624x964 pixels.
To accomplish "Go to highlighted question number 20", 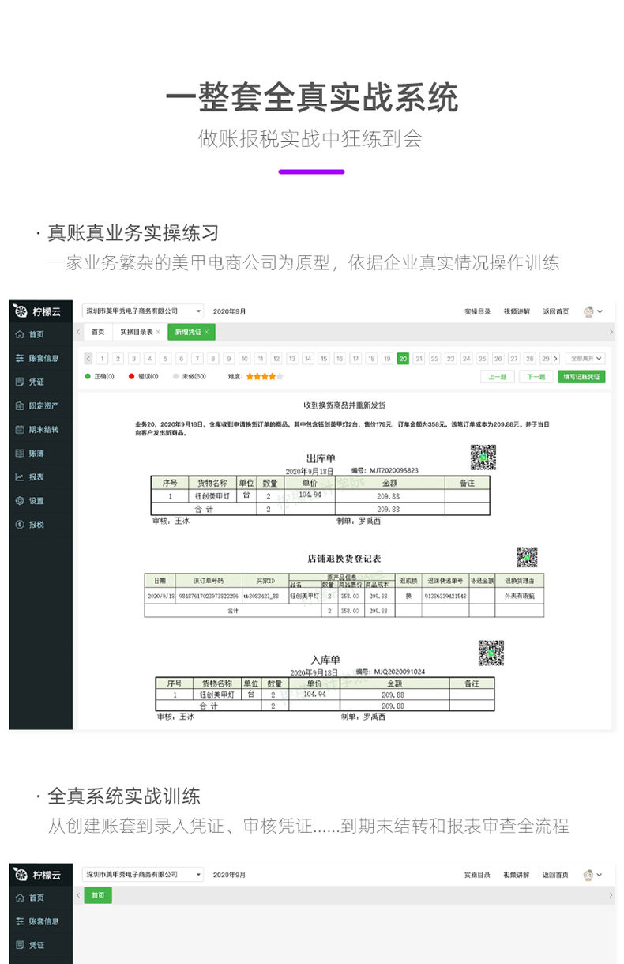I will click(403, 358).
